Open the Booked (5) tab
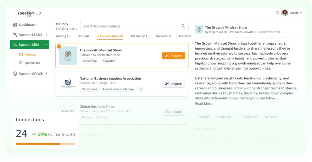Viewport: 312px width, 162px height. (164, 36)
